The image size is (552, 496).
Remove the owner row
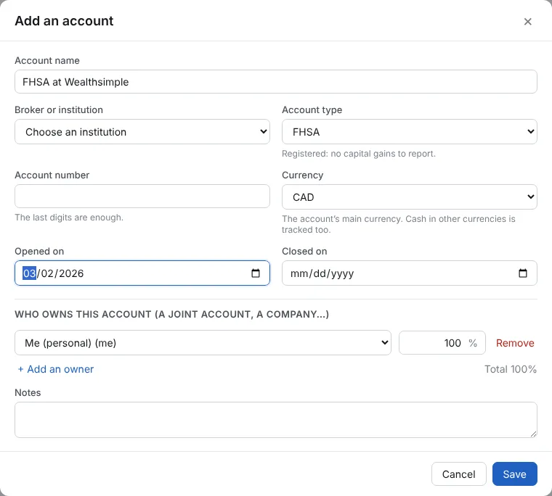pos(515,343)
